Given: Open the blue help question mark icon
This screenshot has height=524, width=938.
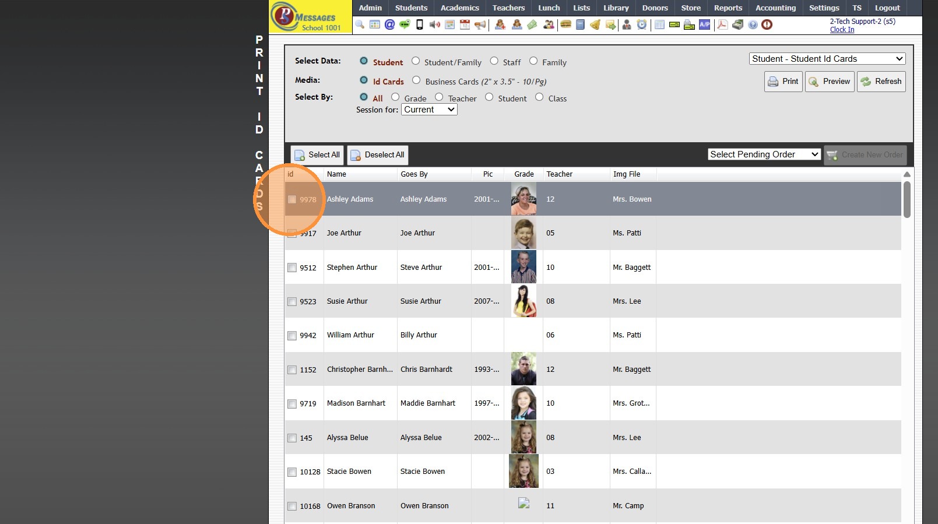Looking at the screenshot, I should pyautogui.click(x=753, y=24).
